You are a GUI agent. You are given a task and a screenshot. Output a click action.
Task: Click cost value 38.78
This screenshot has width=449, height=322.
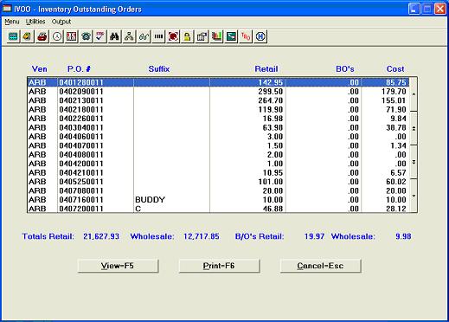tap(396, 127)
